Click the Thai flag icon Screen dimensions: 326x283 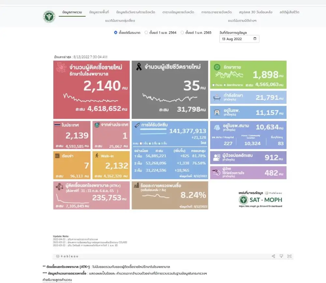pos(57,125)
